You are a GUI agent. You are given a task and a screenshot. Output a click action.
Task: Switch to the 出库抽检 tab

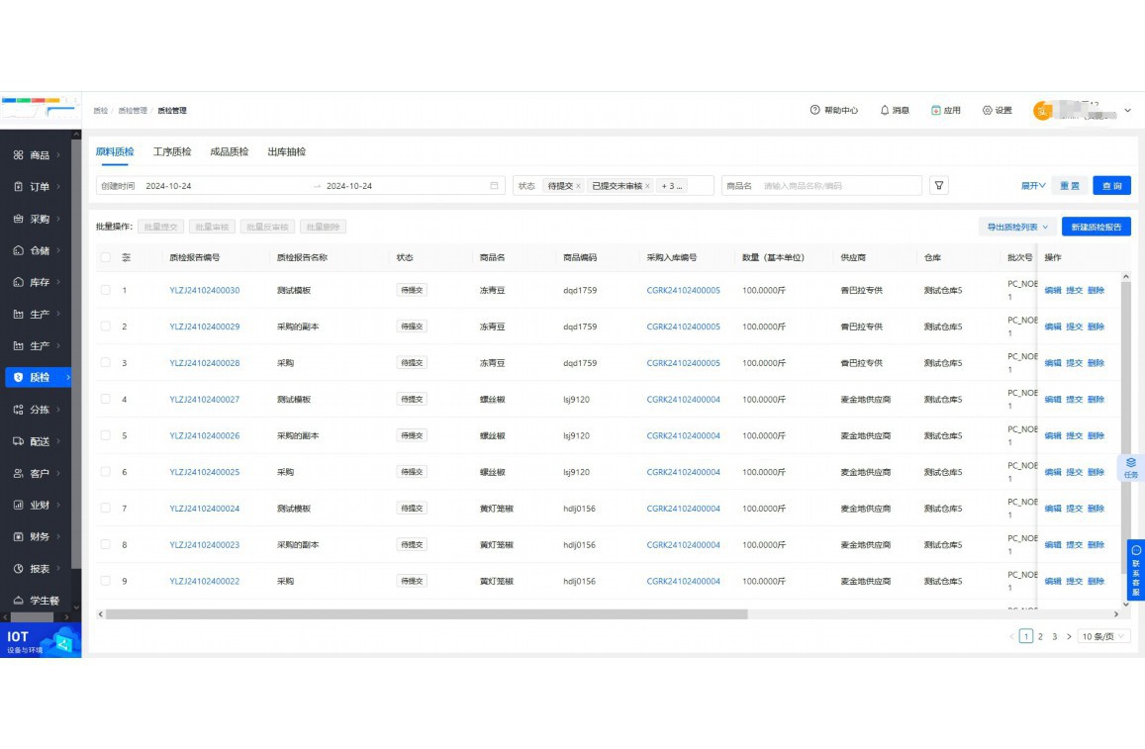(x=286, y=152)
